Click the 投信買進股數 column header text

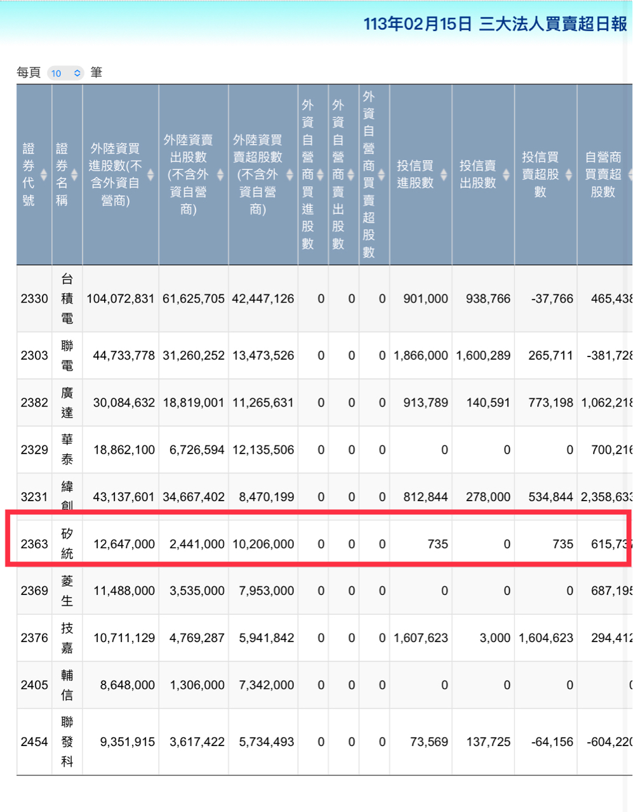coord(415,174)
